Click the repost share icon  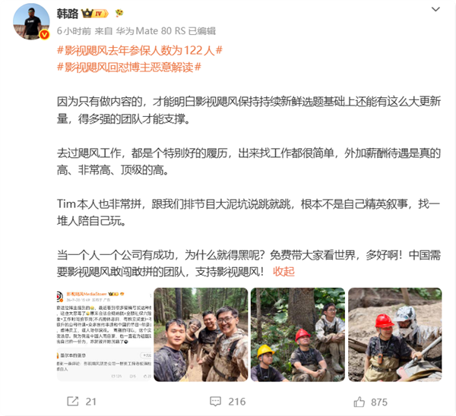73,401
